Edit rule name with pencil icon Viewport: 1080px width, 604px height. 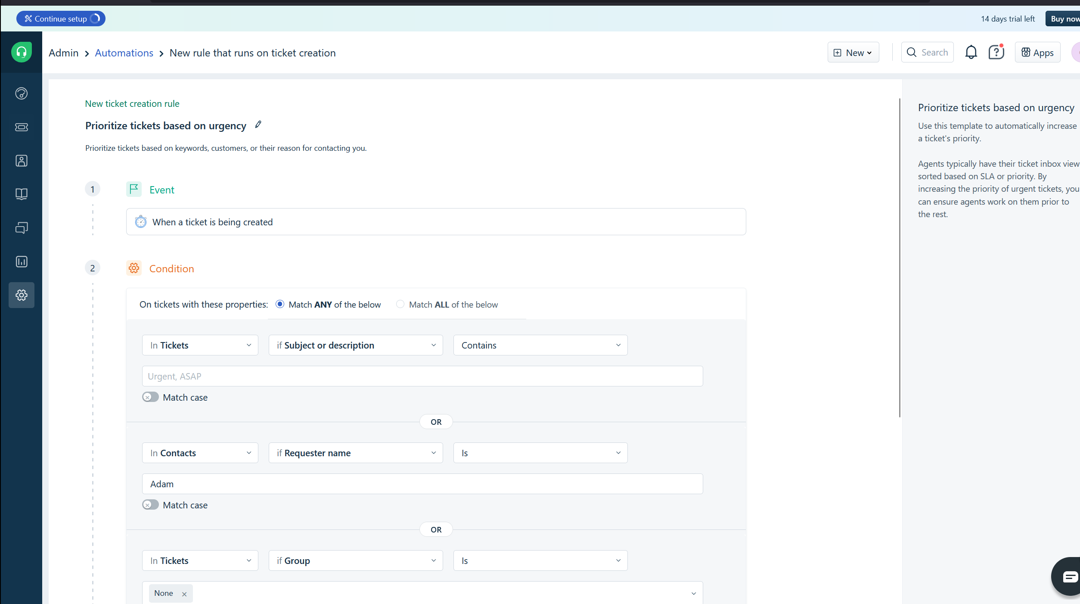(x=258, y=125)
